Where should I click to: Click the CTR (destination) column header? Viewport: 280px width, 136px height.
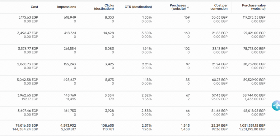[138, 7]
